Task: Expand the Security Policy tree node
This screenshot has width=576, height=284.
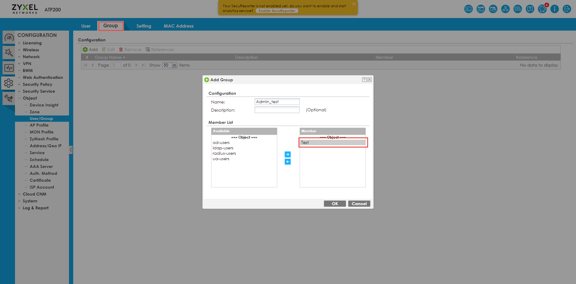Action: pyautogui.click(x=19, y=84)
